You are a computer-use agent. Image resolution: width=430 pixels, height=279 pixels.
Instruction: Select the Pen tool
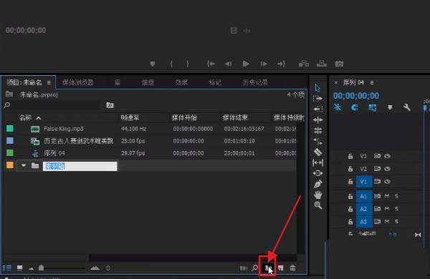317,184
